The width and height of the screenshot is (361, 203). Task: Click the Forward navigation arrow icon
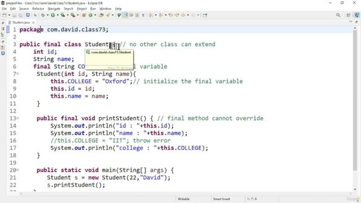coord(193,15)
